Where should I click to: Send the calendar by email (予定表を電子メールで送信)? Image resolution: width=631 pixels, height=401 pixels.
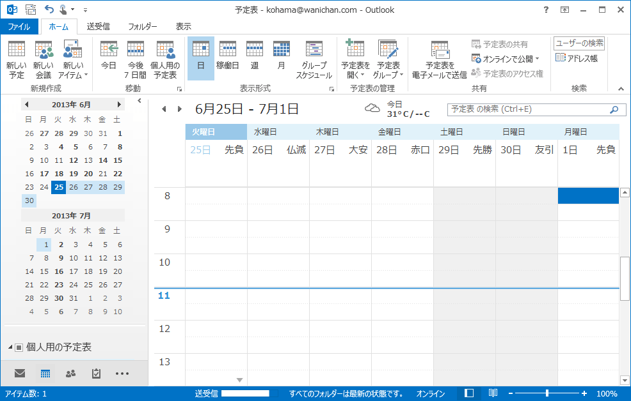(440, 59)
